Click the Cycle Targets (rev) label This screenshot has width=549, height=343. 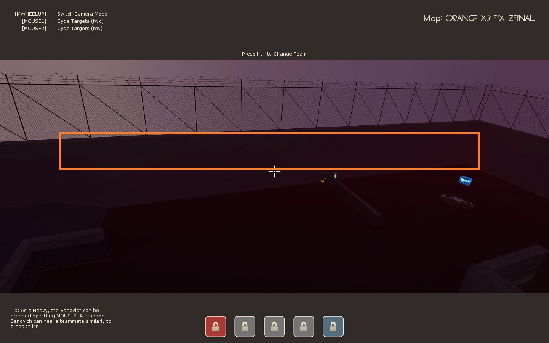[x=80, y=29]
